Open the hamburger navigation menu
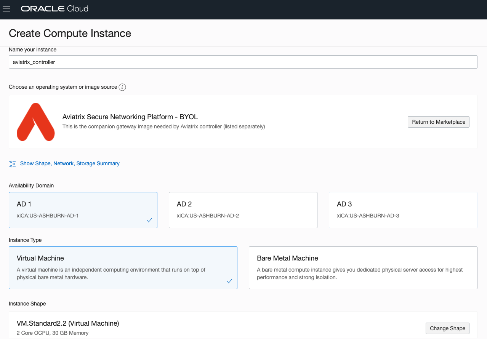The width and height of the screenshot is (487, 339). tap(6, 9)
